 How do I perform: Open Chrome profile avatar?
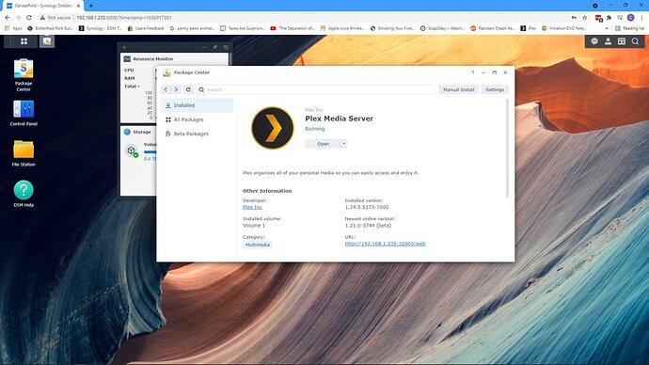[x=631, y=17]
